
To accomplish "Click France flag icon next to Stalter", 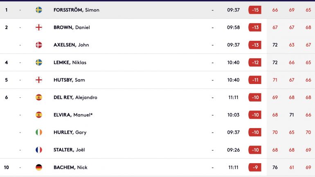I will [39, 150].
